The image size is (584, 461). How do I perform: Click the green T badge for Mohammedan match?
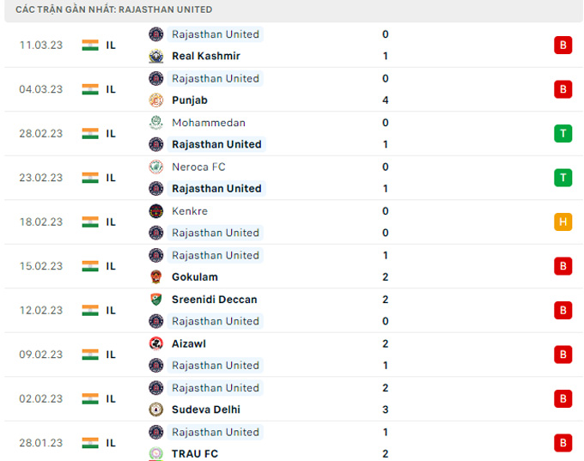563,134
